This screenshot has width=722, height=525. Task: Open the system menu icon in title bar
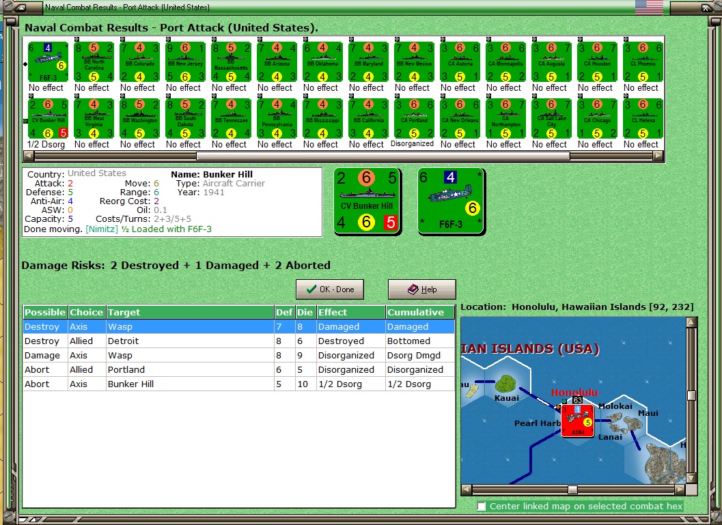pos(20,8)
